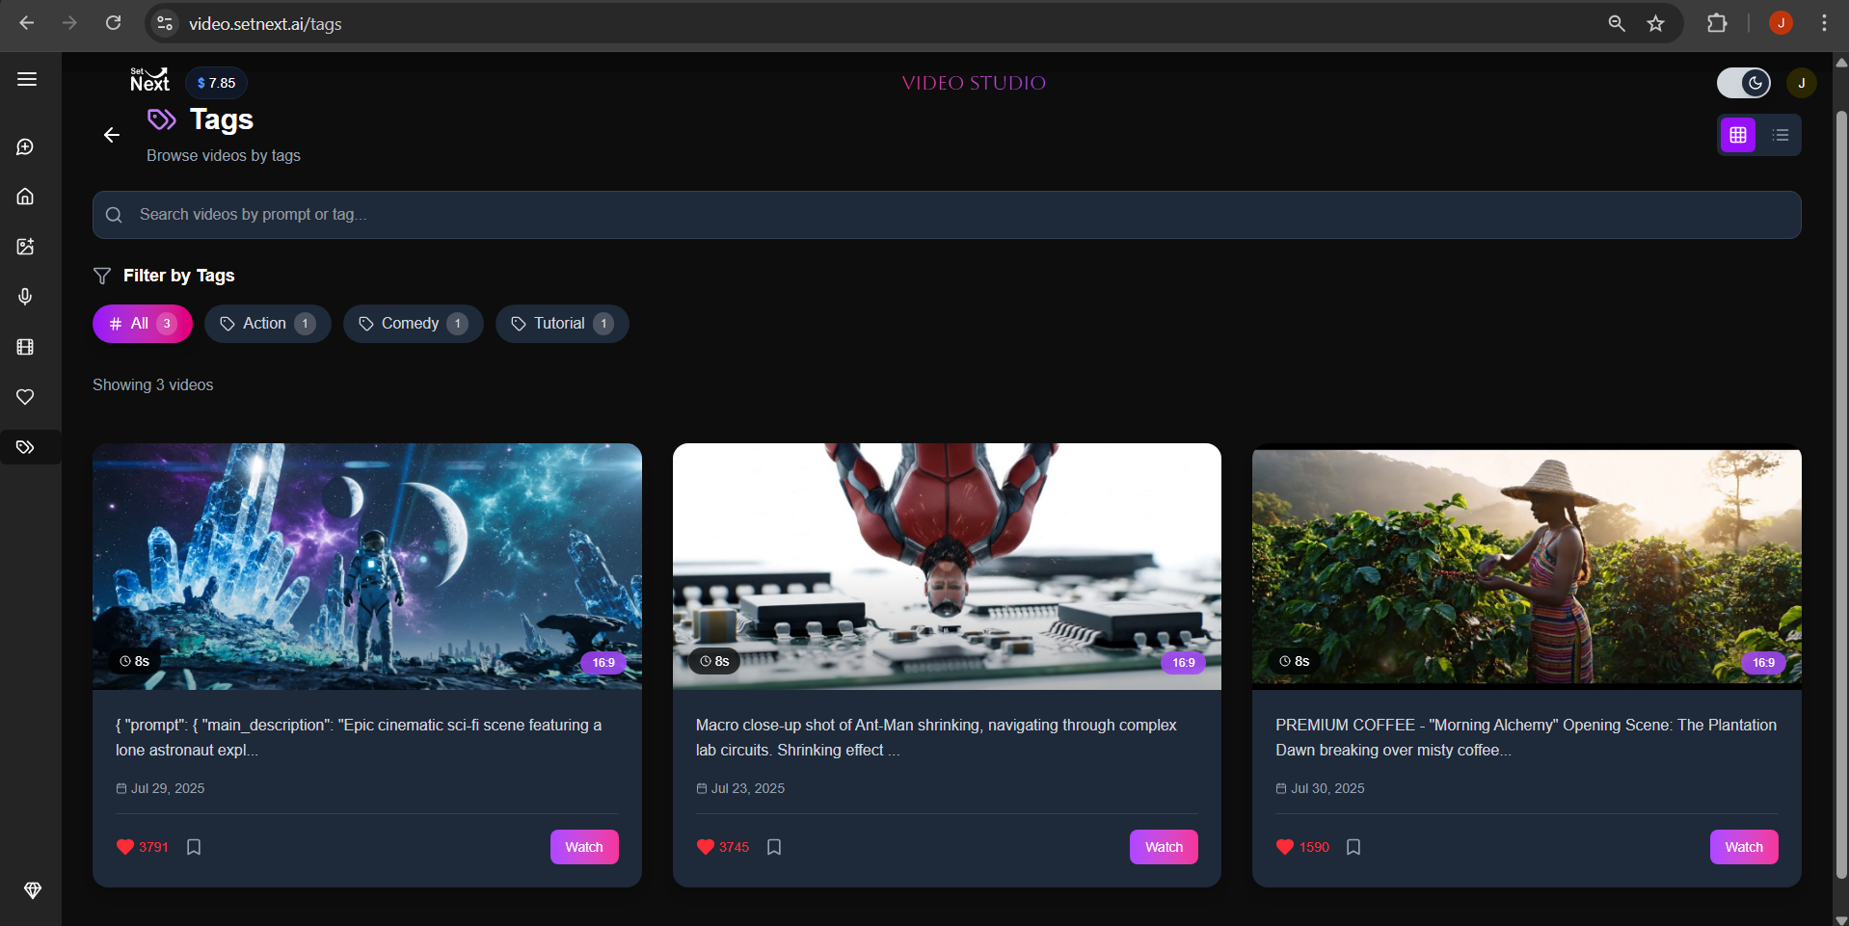Open the image generation sidebar icon
1849x926 pixels.
(x=26, y=247)
